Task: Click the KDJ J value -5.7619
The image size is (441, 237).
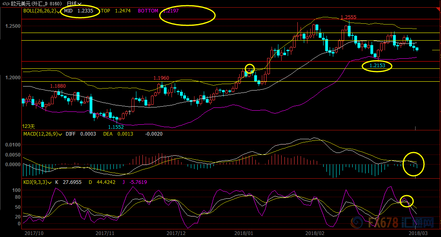Action: [x=138, y=182]
